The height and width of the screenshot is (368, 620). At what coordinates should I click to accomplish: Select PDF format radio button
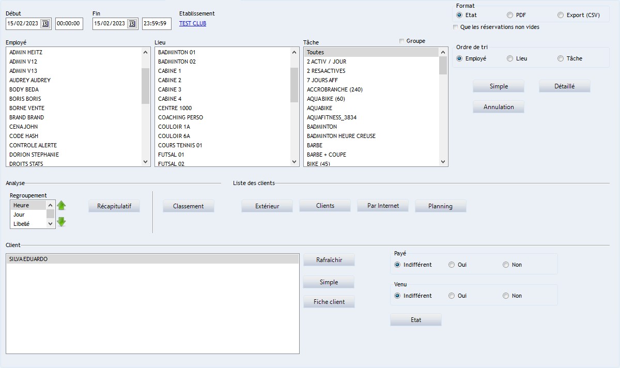(510, 15)
